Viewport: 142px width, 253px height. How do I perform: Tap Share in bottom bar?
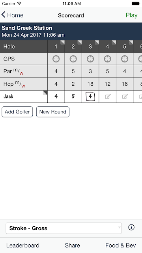(x=72, y=245)
